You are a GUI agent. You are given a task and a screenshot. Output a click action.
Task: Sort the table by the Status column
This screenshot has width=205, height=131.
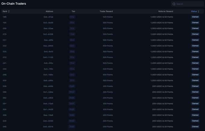195,11
